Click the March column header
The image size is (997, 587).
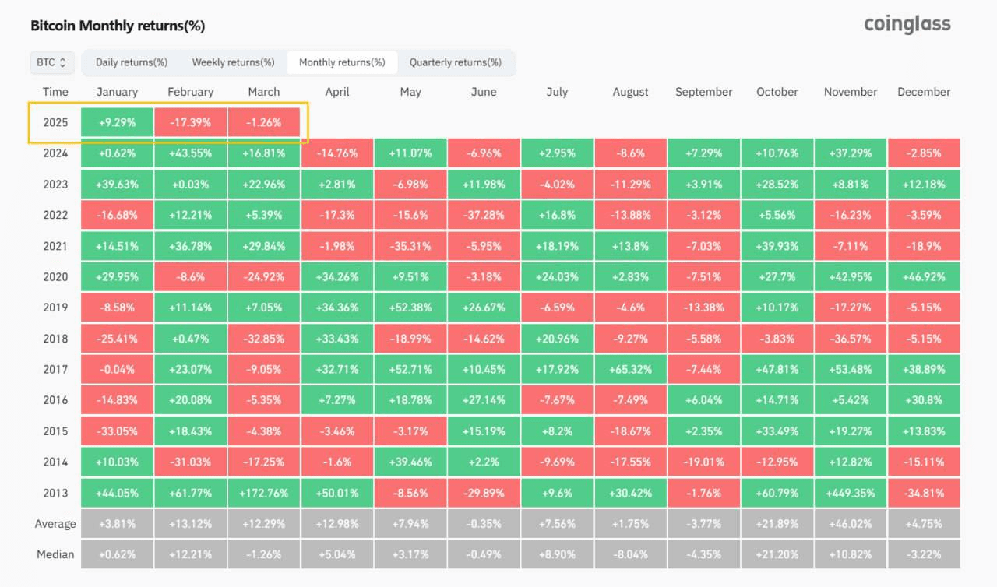[x=264, y=92]
